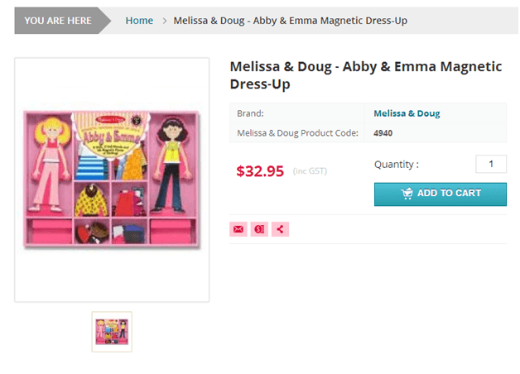Click the breadcrumb chevron after Home
This screenshot has height=374, width=520.
(165, 20)
